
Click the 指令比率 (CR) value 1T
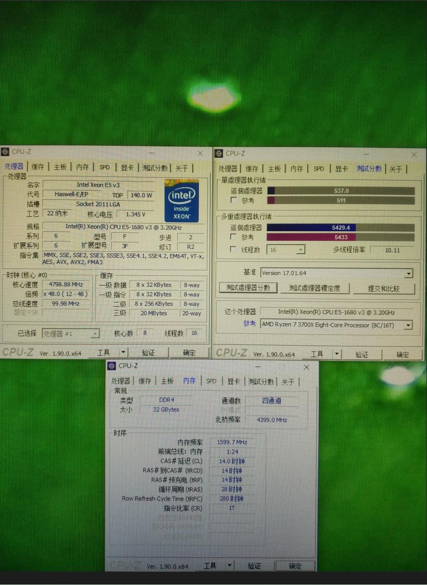232,508
